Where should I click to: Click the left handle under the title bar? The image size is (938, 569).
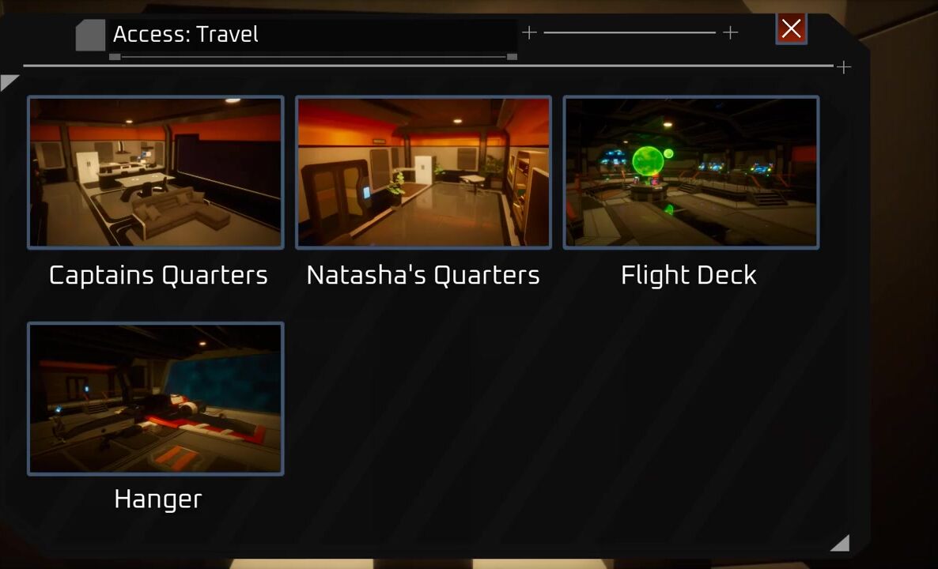pyautogui.click(x=115, y=57)
